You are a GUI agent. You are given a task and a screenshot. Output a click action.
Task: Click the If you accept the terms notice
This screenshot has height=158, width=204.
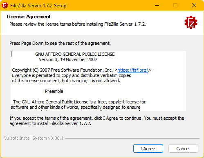click(x=97, y=121)
